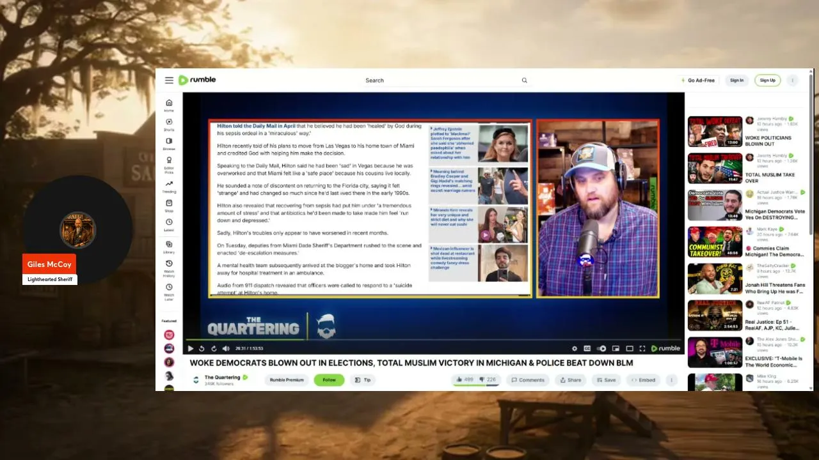819x460 pixels.
Task: Open Watch History in the sidebar
Action: (x=169, y=267)
